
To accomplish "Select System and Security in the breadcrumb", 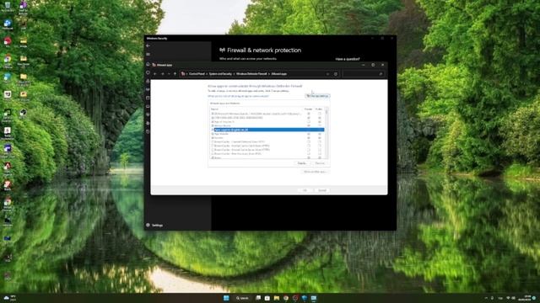I will pos(221,74).
